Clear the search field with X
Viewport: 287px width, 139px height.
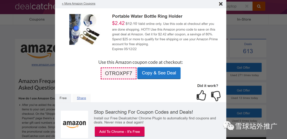point(247,6)
